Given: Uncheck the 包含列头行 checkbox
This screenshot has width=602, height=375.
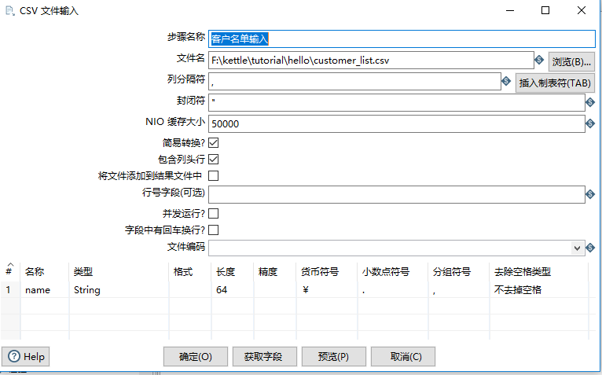Looking at the screenshot, I should 214,159.
